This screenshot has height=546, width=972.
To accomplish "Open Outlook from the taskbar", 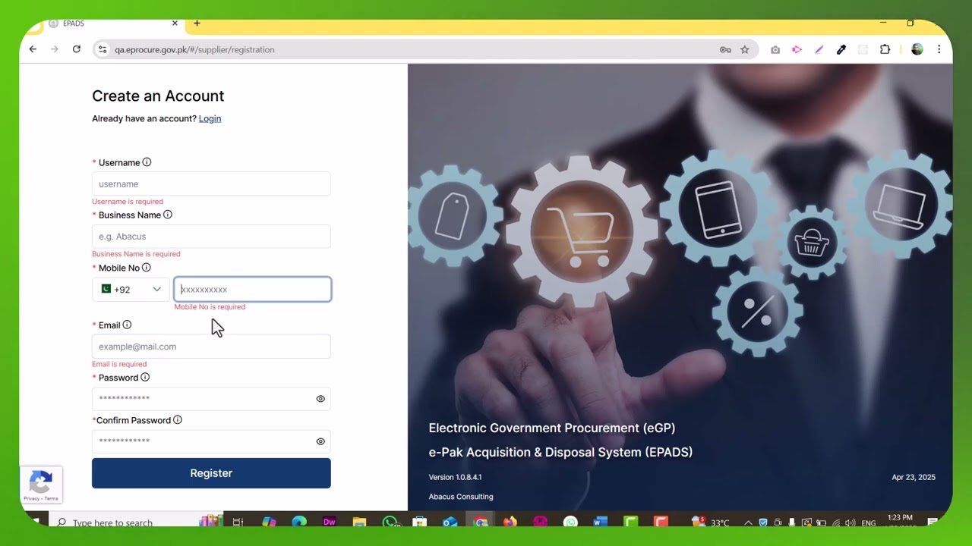I will (x=450, y=522).
